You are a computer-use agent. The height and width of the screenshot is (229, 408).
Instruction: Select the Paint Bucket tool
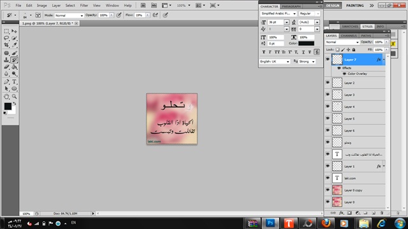click(x=14, y=67)
